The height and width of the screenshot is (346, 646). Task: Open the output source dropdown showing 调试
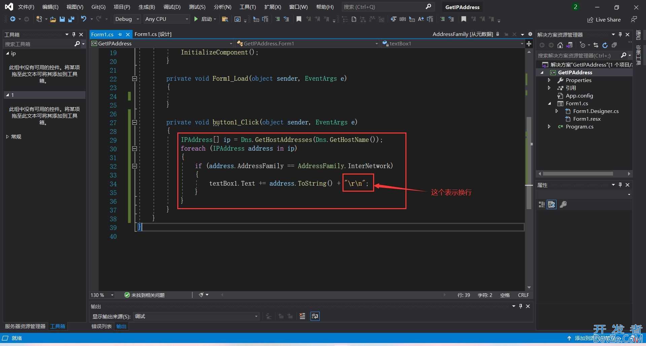196,316
